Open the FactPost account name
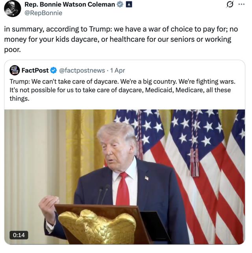This screenshot has width=252, height=253. tap(35, 70)
